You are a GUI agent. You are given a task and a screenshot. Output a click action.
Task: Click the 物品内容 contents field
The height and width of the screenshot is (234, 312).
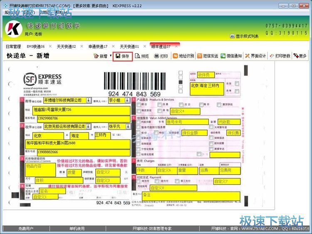[40, 170]
